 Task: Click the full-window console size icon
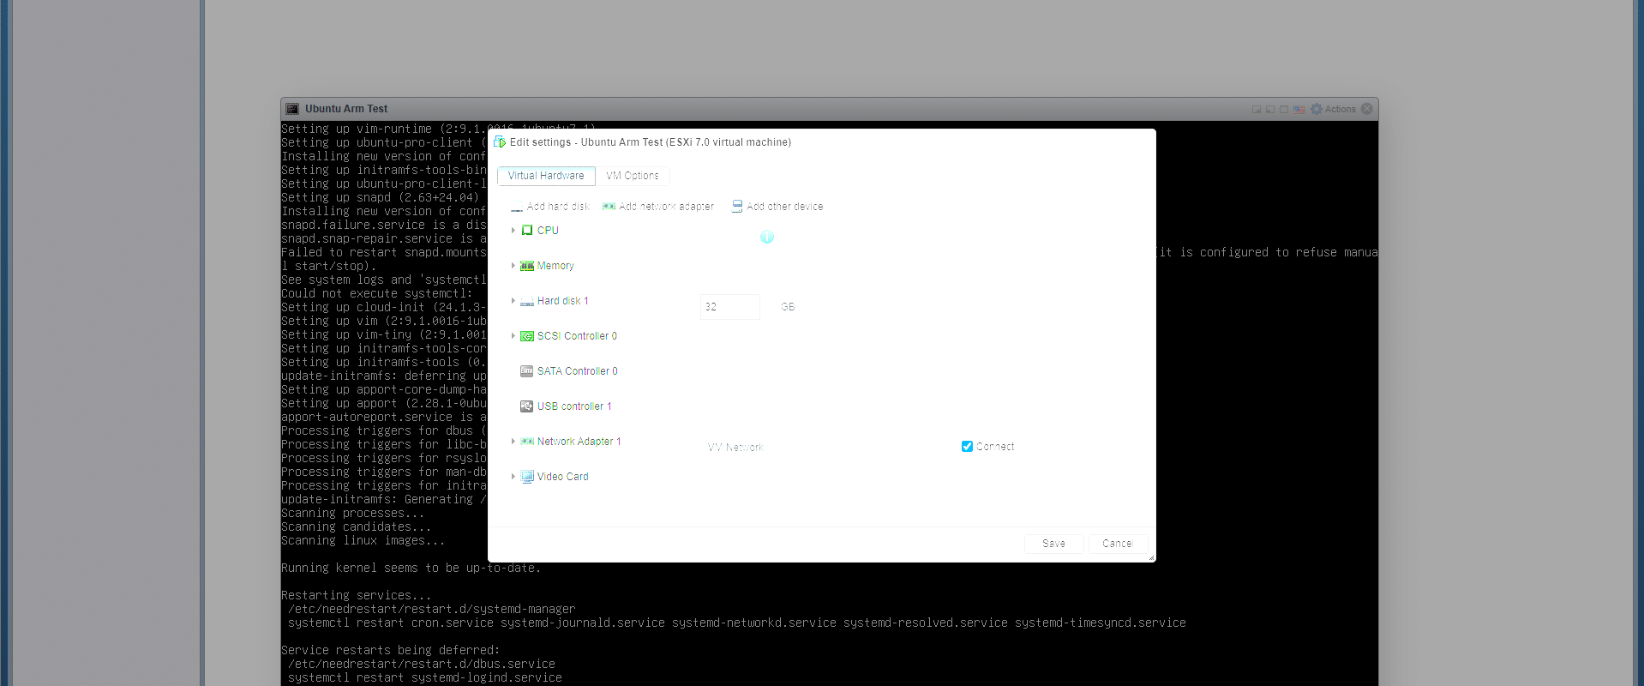coord(1284,109)
